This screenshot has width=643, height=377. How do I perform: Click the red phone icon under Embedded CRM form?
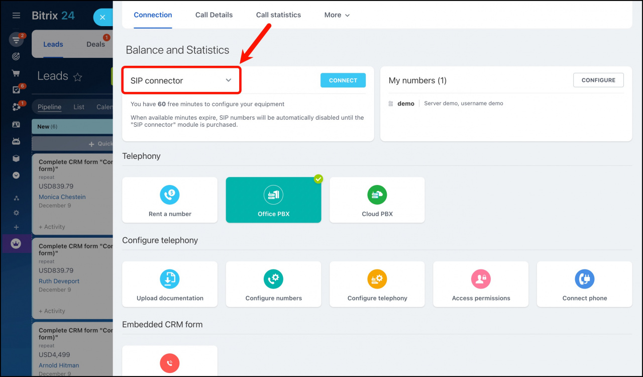point(170,363)
